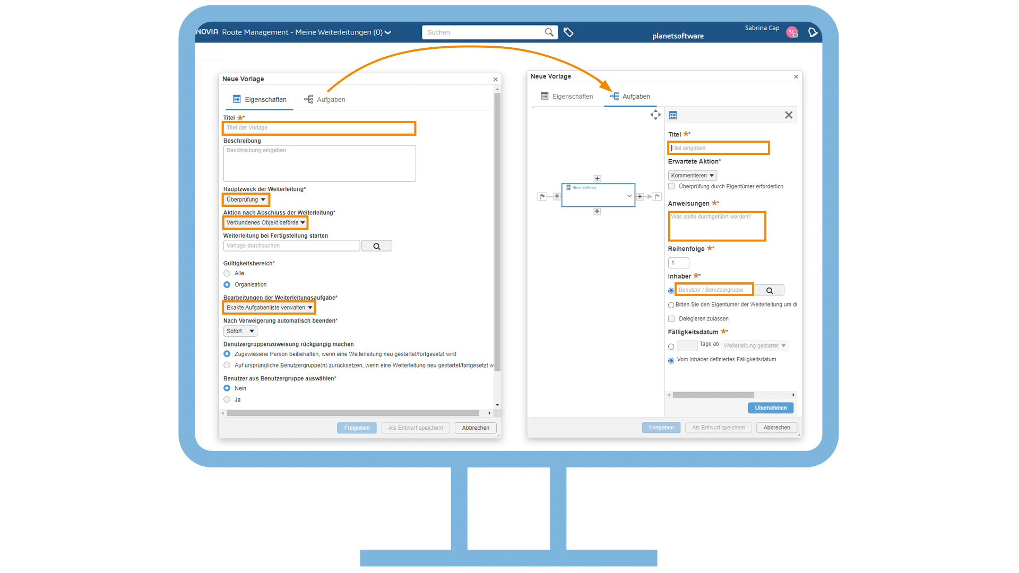Click the Übernehmen button
The image size is (1019, 573).
point(770,408)
